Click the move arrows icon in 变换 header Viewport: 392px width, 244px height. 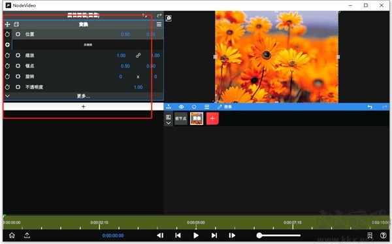tap(7, 24)
